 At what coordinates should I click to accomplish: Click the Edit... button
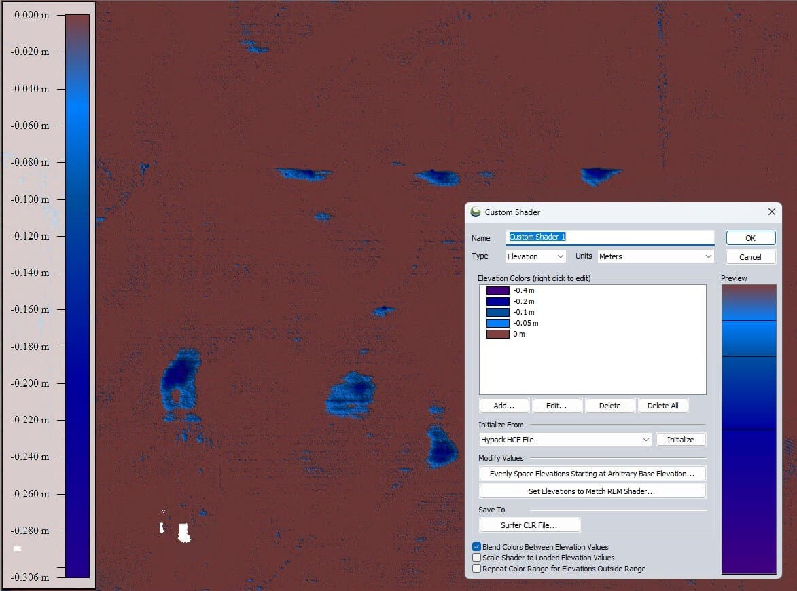[x=556, y=406]
